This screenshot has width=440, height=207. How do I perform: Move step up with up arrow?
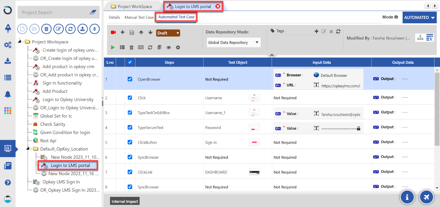141,32
